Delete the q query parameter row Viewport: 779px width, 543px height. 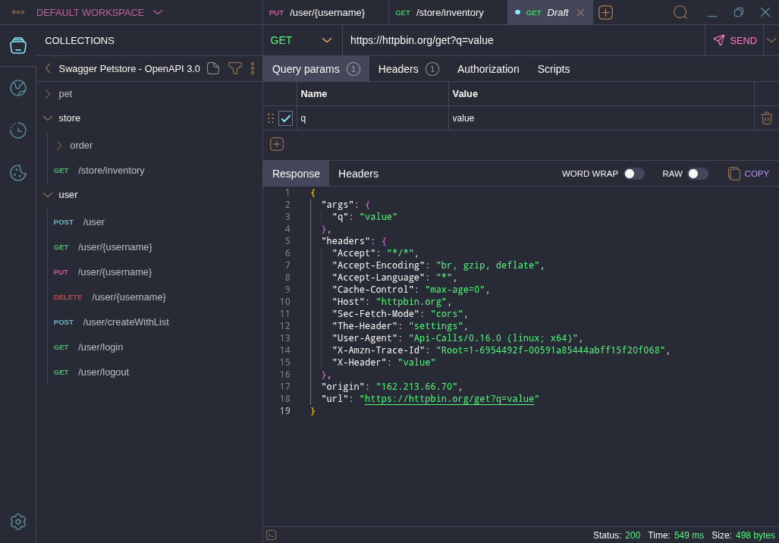[766, 118]
